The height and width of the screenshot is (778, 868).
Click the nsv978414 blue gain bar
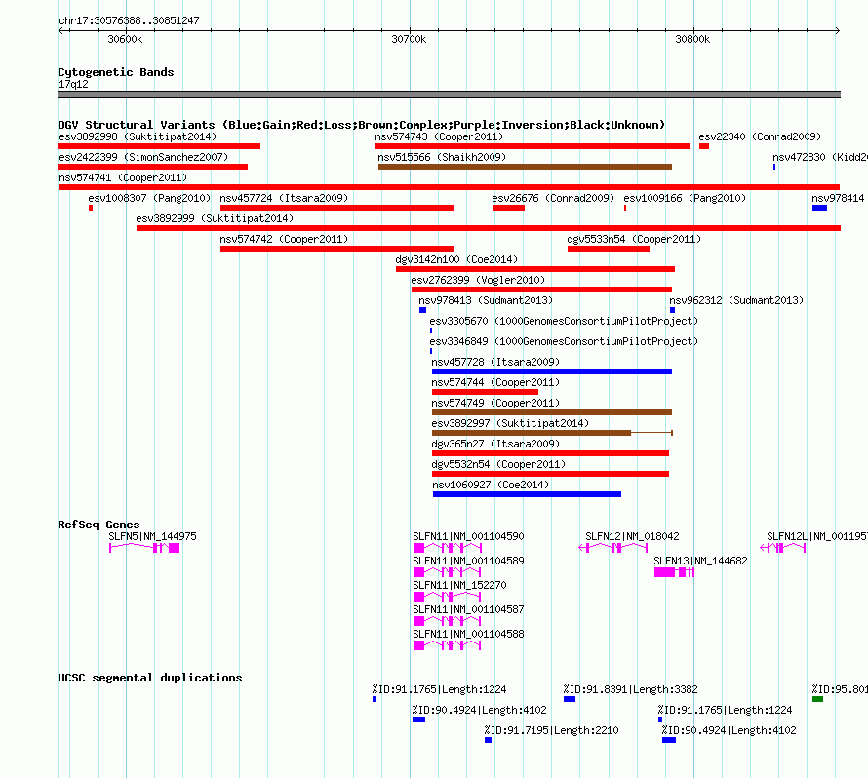coord(819,208)
